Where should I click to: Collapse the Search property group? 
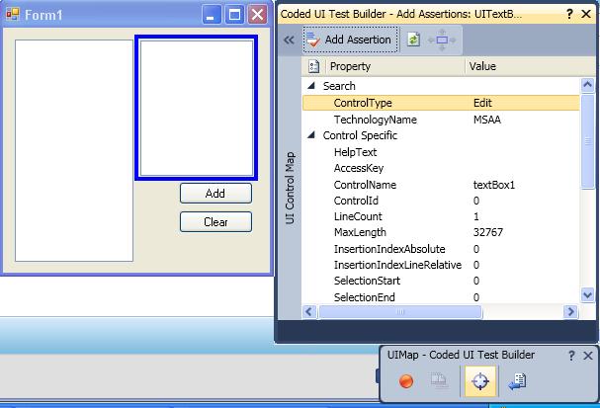point(311,86)
